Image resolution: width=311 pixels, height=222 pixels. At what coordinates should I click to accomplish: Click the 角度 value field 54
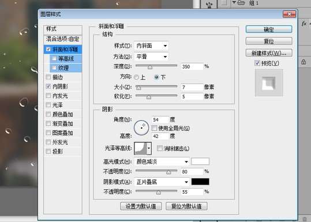coord(160,120)
